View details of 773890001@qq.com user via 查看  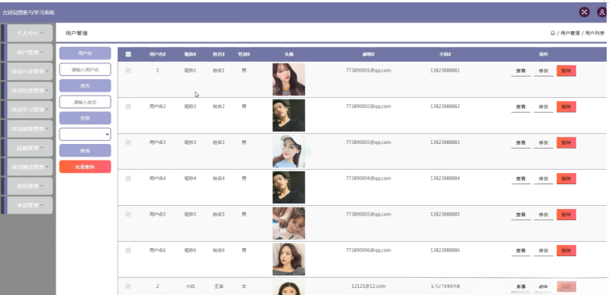point(521,71)
